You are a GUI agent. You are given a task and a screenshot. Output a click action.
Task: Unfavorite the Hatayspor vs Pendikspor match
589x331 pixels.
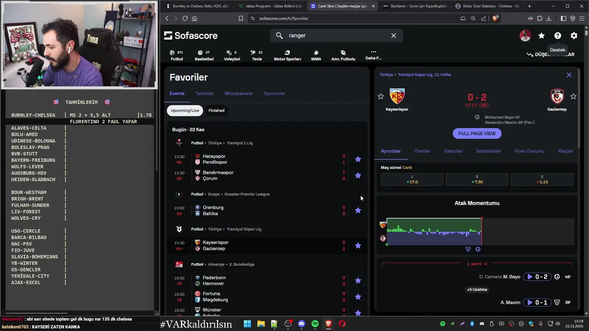pos(358,159)
